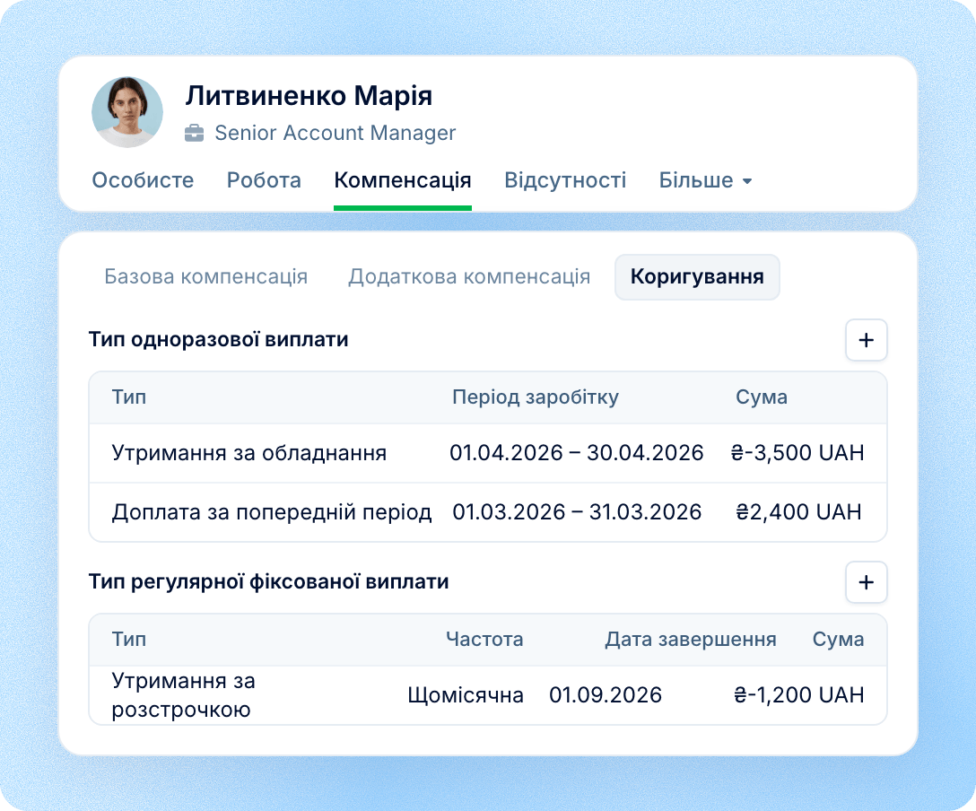Click the end date 01.09.2026

pos(606,695)
